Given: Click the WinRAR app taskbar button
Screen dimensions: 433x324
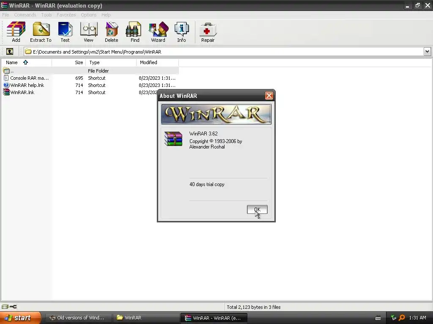Looking at the screenshot, I should click(214, 318).
